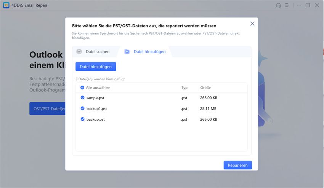Click the 3 Datei(en) wurden hinzugefügt label
324x188 pixels.
[x=100, y=79]
